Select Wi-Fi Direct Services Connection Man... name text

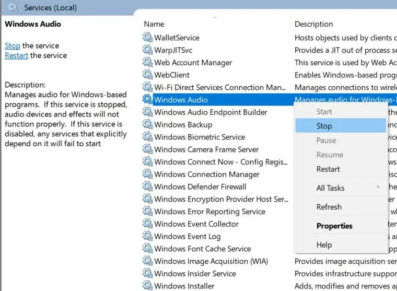tap(220, 87)
